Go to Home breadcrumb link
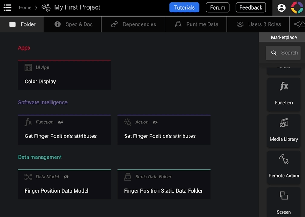 [25, 7]
